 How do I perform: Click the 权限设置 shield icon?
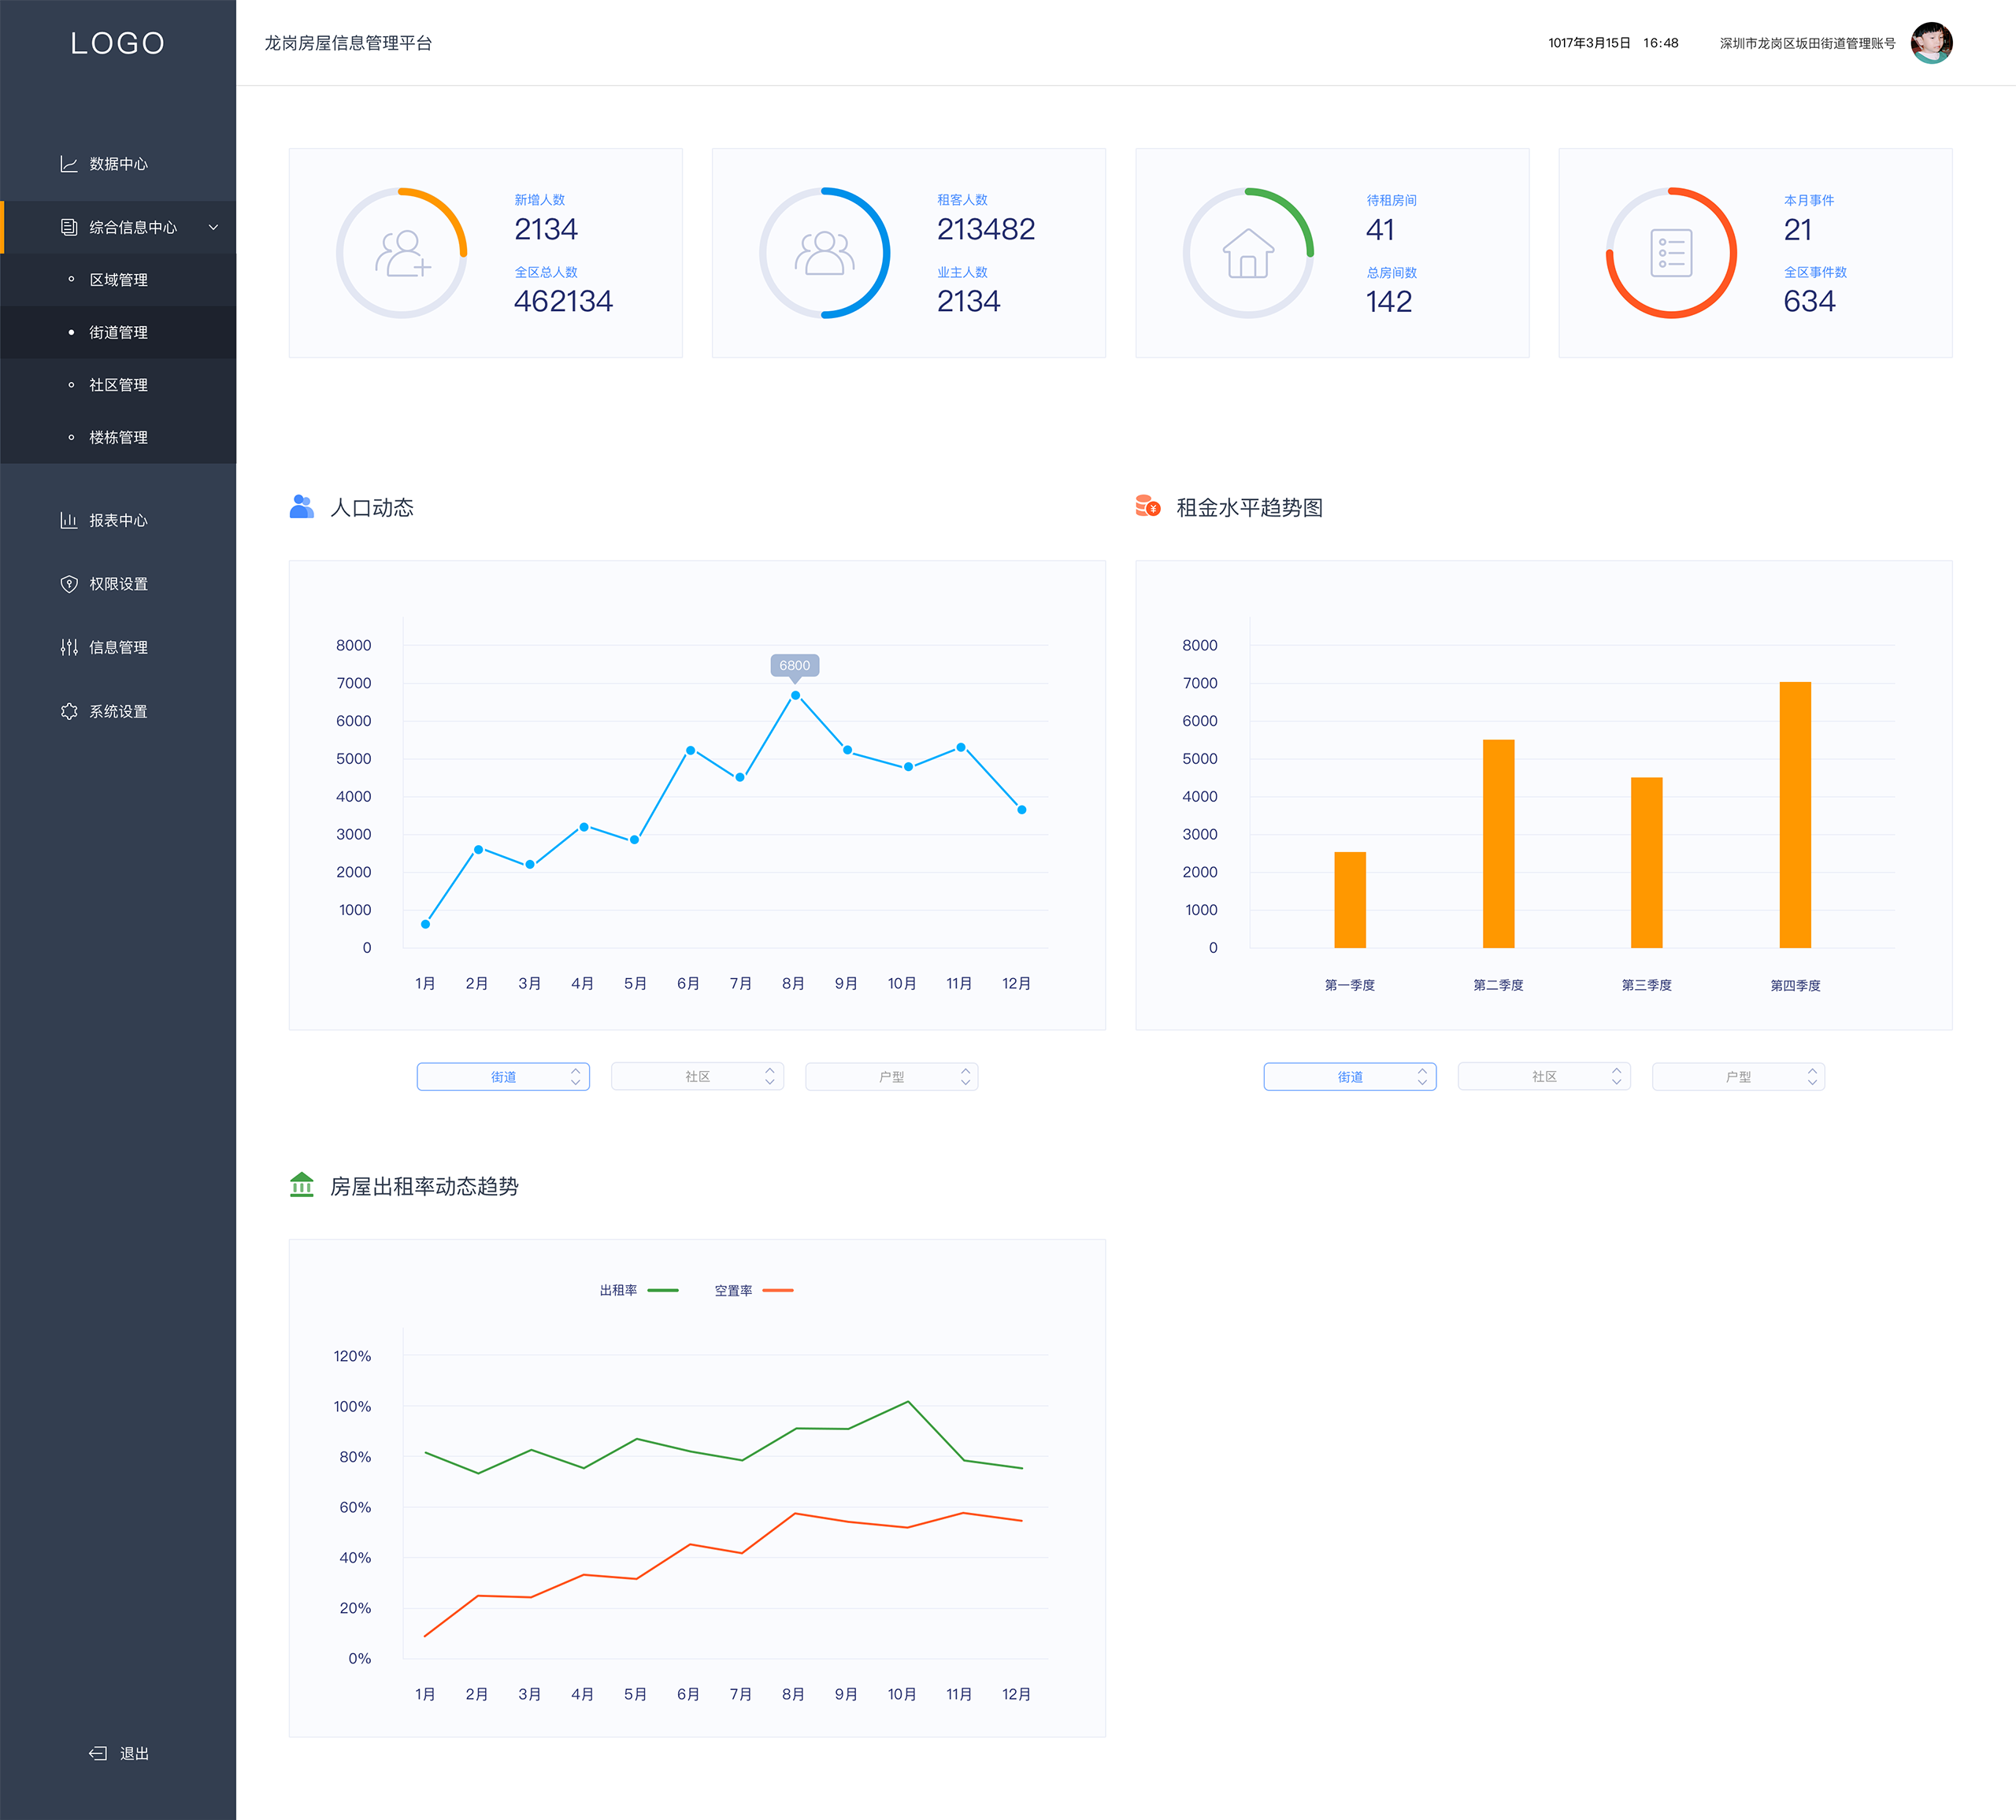pos(69,584)
